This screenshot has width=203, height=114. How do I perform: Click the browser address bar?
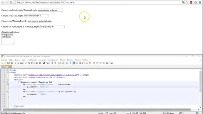[98, 3]
